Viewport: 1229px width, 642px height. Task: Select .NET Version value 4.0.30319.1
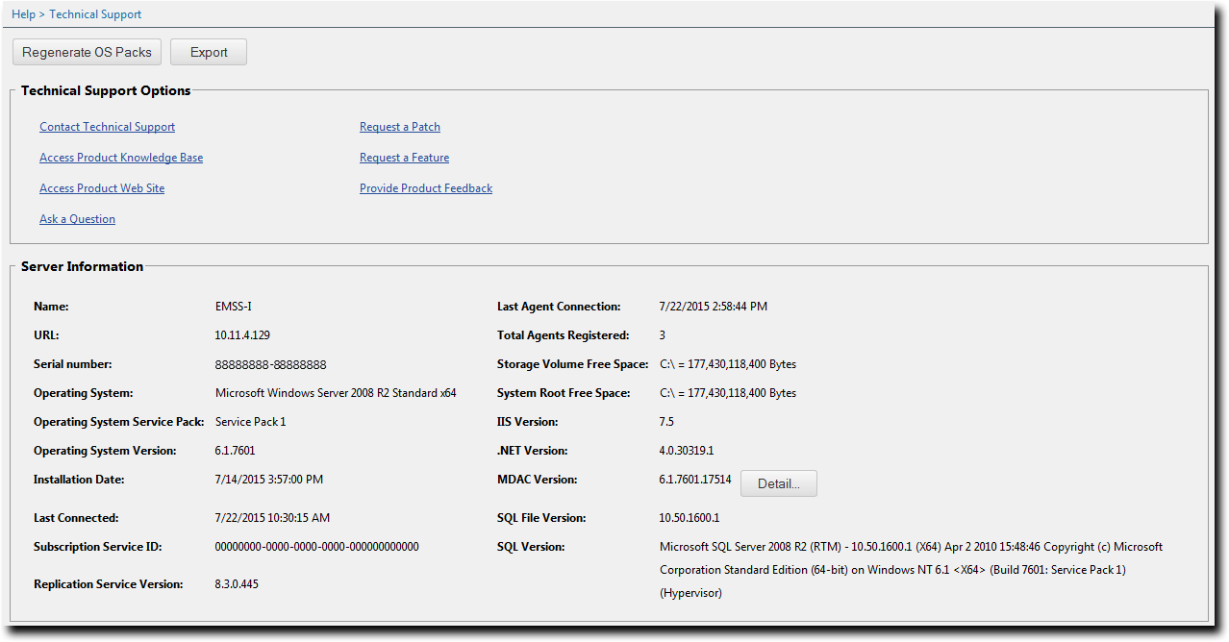687,451
